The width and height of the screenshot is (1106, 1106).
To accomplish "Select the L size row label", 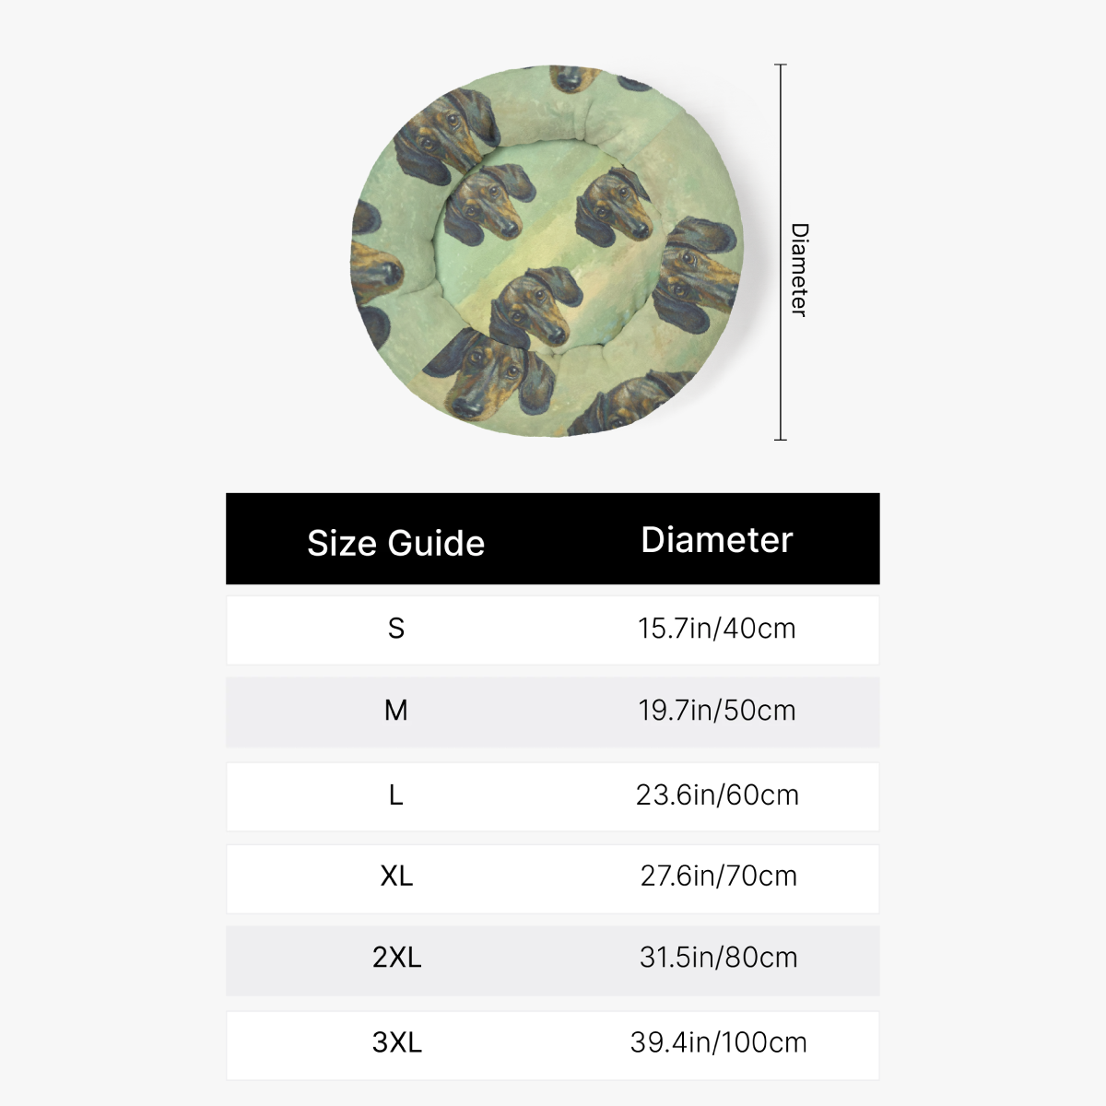I will (395, 794).
